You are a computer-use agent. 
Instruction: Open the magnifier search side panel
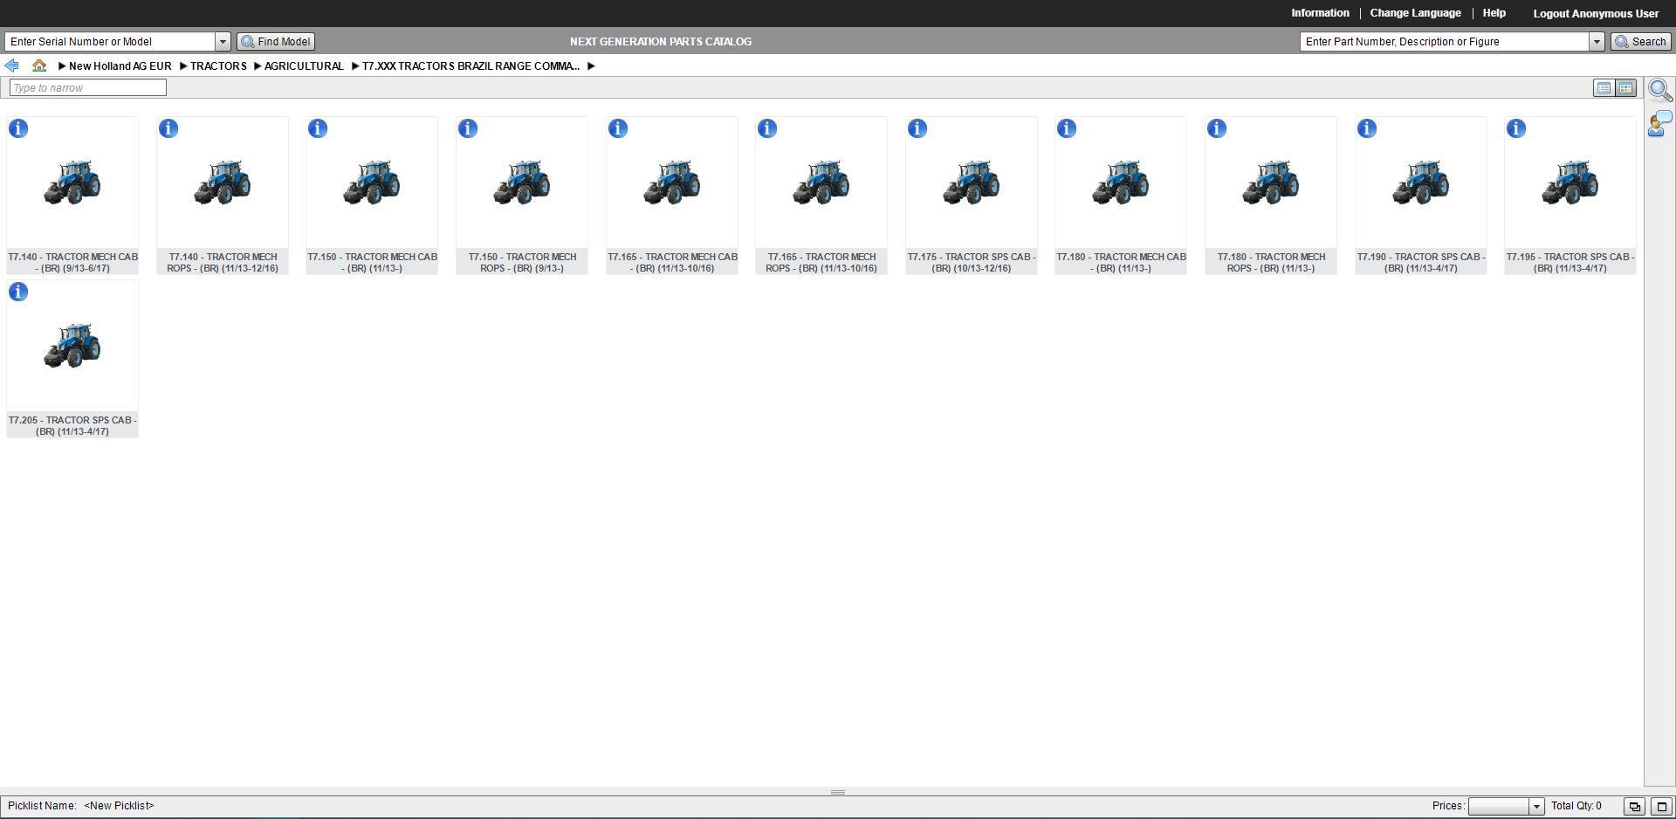[x=1660, y=91]
